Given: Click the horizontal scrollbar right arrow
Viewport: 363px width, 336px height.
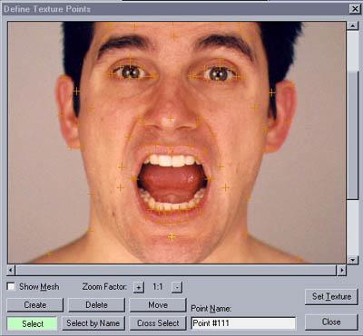Looking at the screenshot, I should pos(341,270).
